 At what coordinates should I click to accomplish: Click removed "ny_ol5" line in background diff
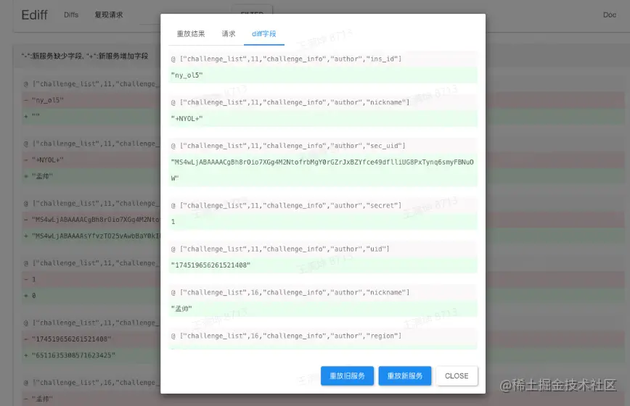(91, 100)
